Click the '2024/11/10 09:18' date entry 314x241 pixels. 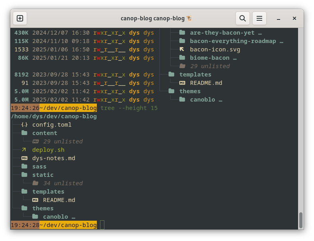tap(61, 41)
